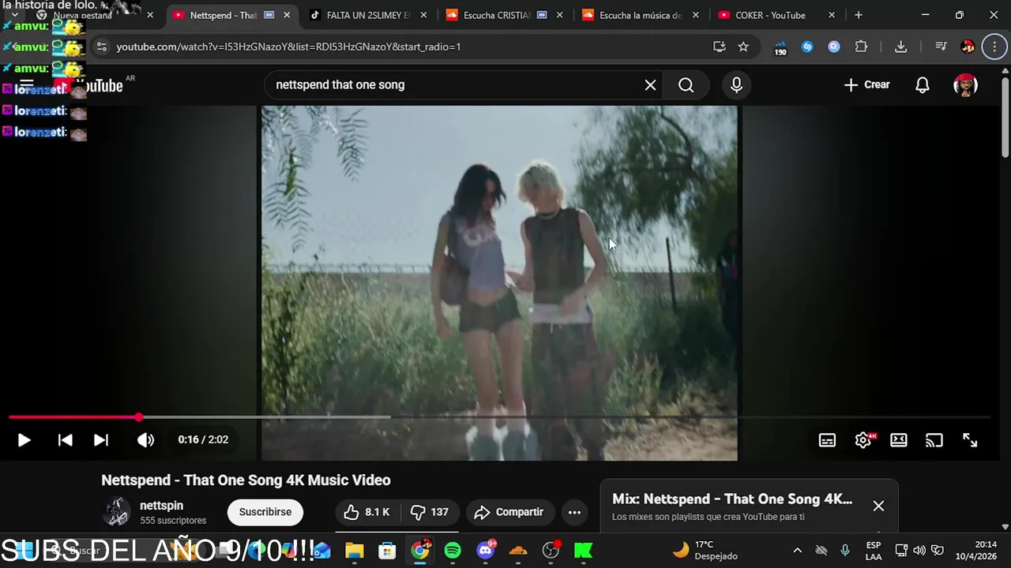
Task: Open the Kick app on taskbar
Action: [584, 551]
